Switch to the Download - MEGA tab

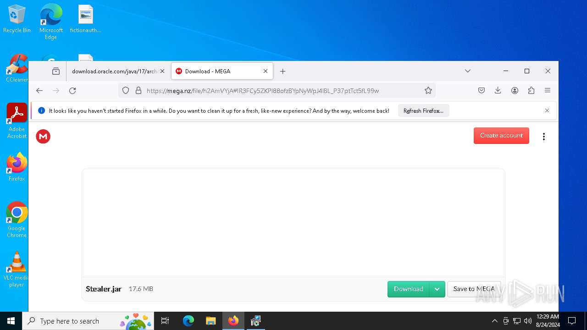tap(222, 71)
